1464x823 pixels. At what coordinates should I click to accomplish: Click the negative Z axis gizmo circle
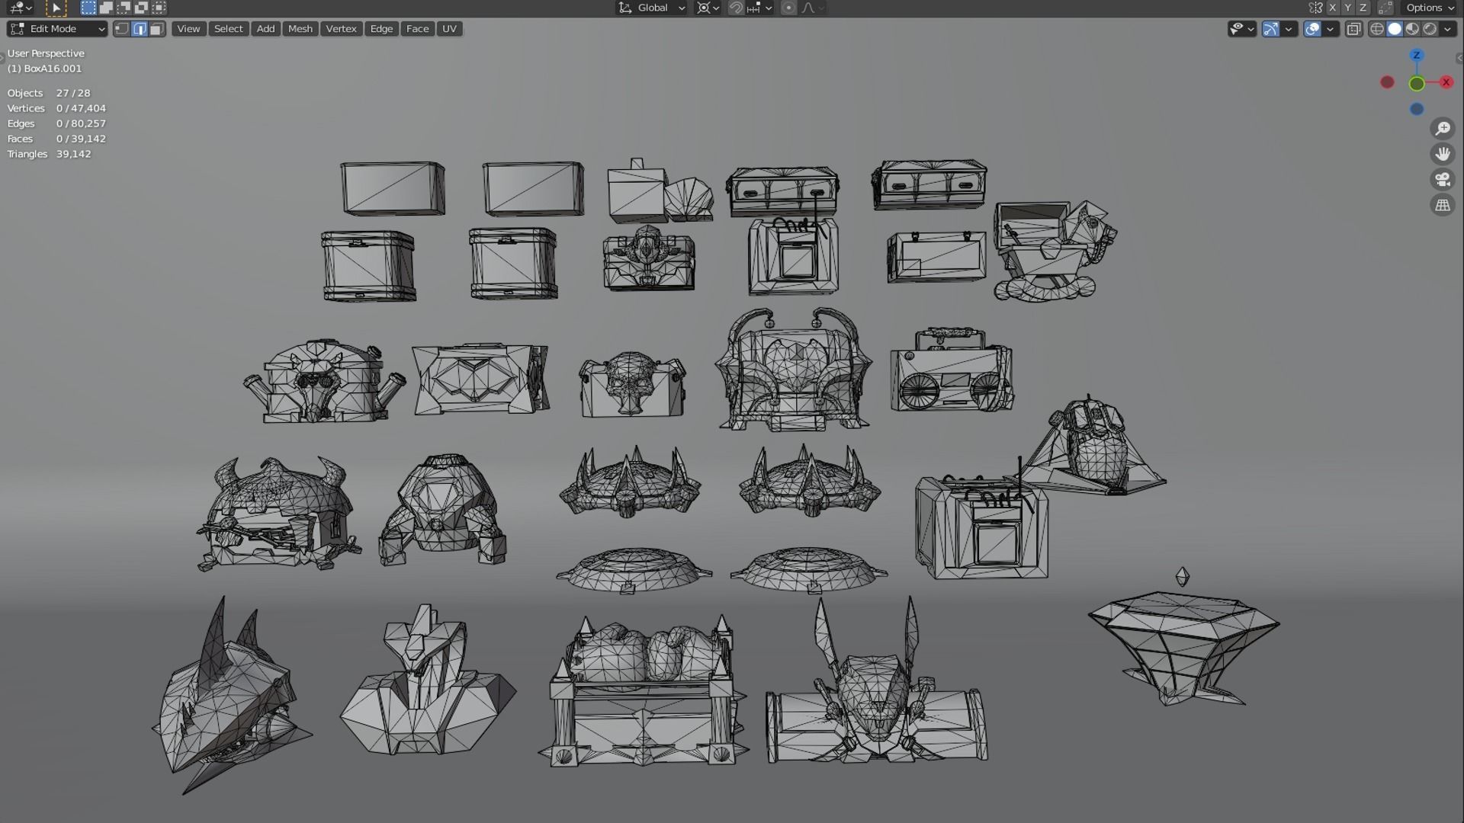[x=1417, y=109]
